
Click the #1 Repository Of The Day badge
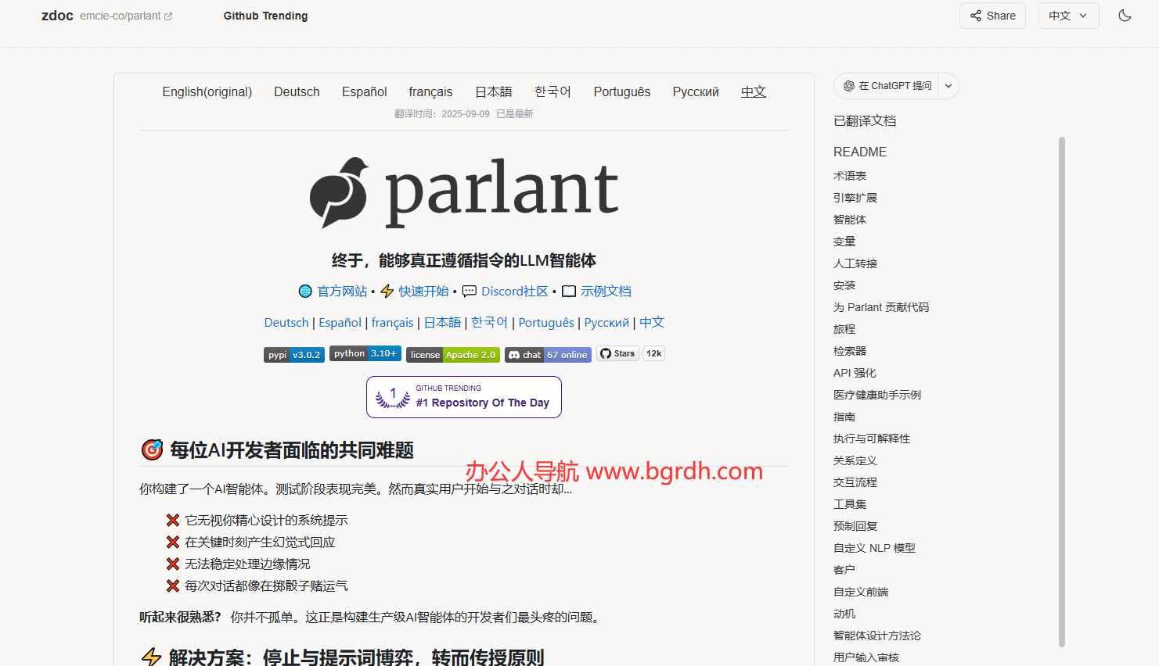click(463, 396)
